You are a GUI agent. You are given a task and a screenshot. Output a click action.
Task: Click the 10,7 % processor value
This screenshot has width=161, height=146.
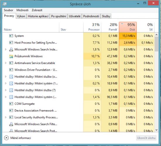click(x=95, y=56)
